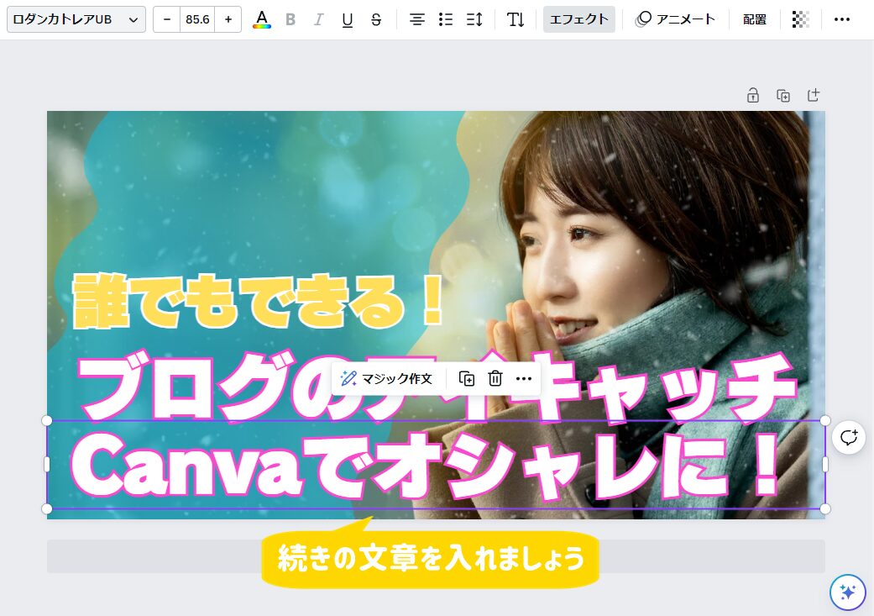Click left-middle width handle of selection
874x616 pixels.
click(x=47, y=464)
